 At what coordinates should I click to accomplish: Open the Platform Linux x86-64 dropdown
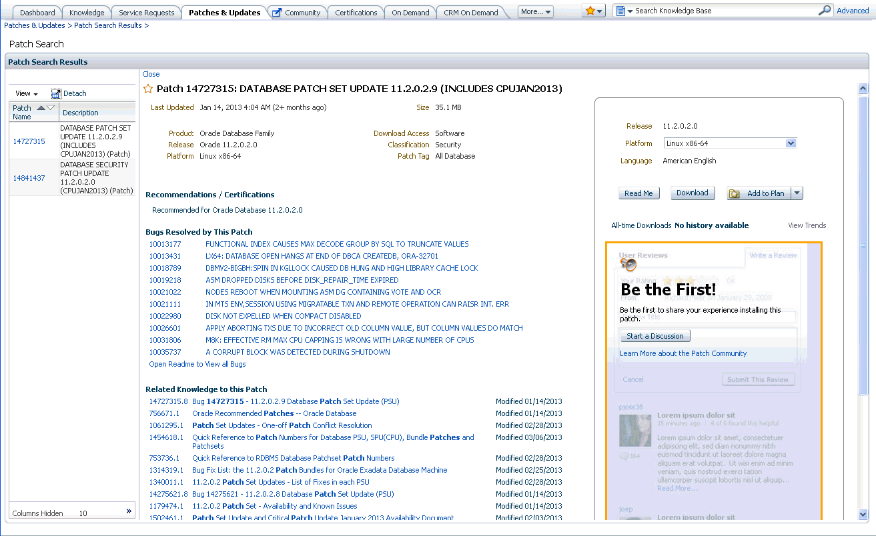(730, 143)
